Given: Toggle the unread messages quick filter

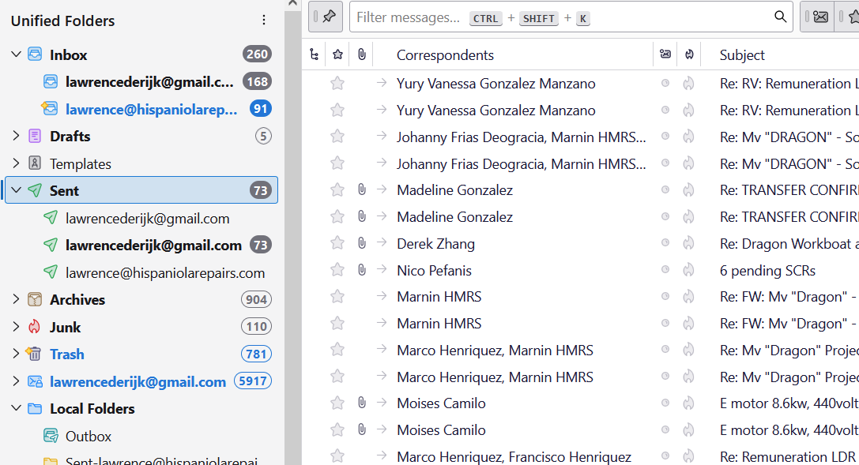Looking at the screenshot, I should point(817,17).
